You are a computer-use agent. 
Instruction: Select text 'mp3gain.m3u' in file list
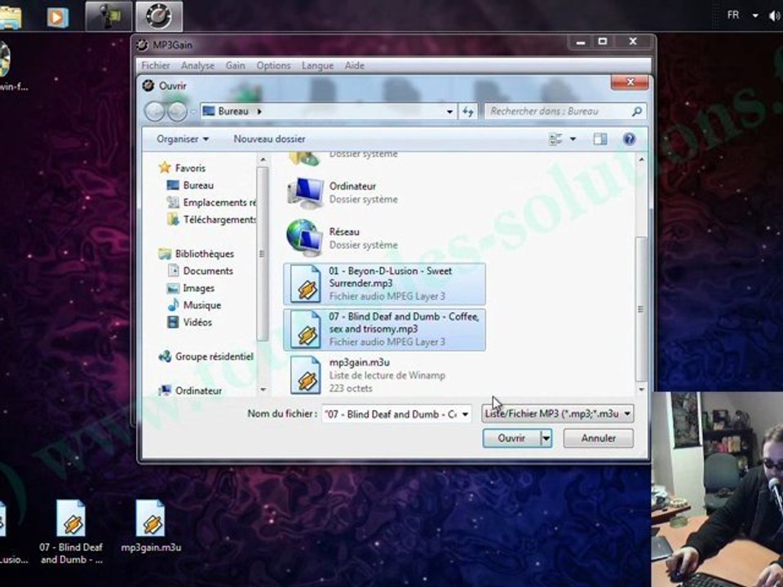359,362
